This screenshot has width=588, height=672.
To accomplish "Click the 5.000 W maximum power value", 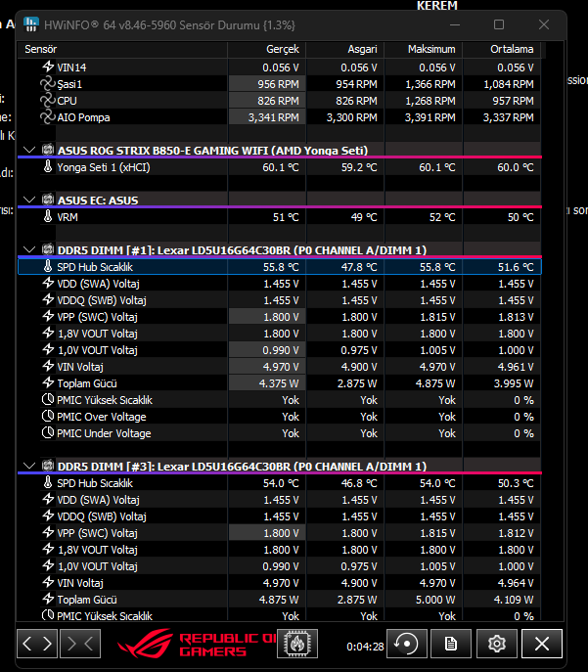I will click(435, 600).
